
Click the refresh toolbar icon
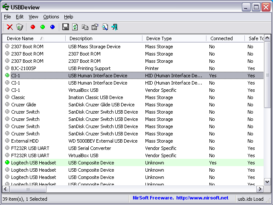[x=75, y=27]
